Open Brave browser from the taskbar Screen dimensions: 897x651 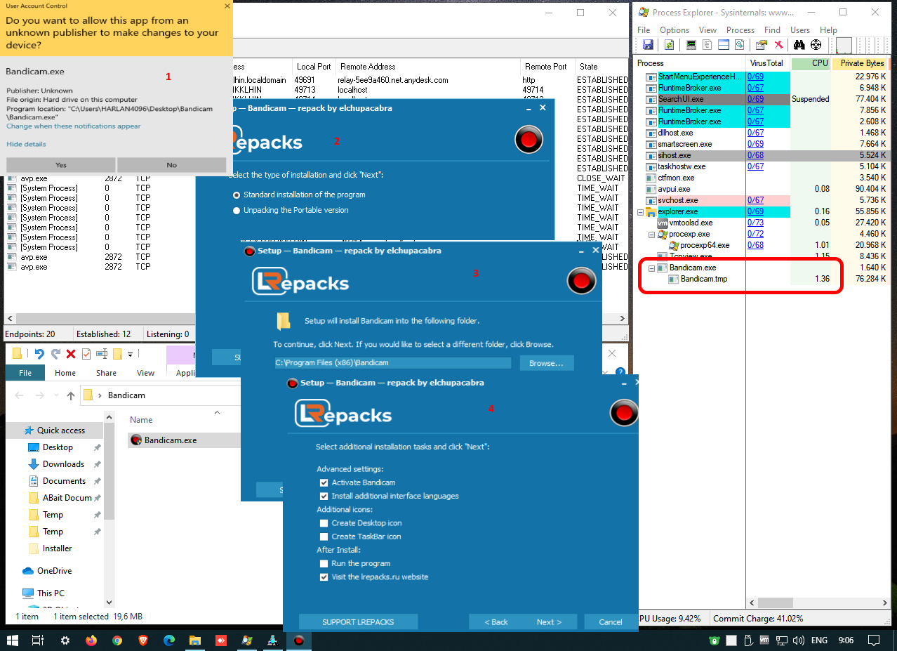(x=143, y=640)
